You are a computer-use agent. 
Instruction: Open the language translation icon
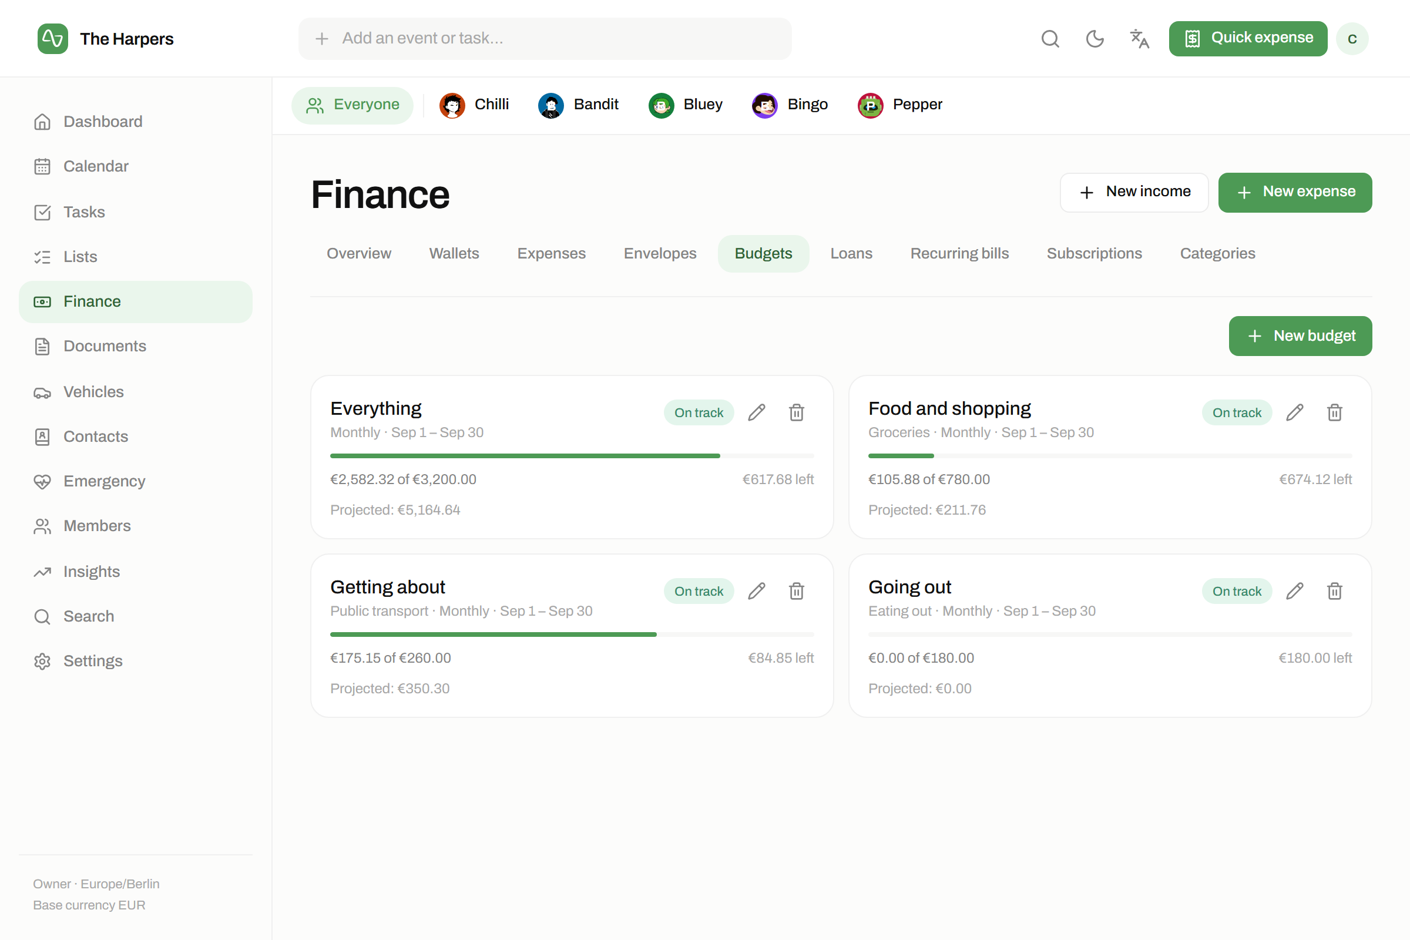click(x=1139, y=39)
